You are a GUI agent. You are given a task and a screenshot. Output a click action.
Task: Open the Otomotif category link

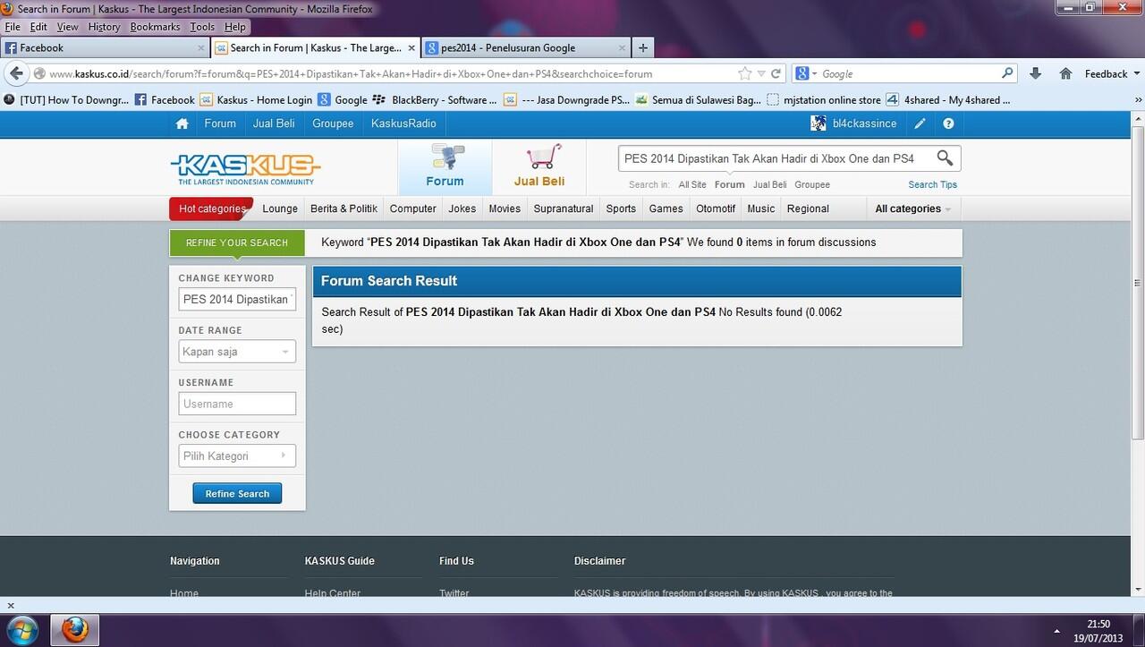716,209
